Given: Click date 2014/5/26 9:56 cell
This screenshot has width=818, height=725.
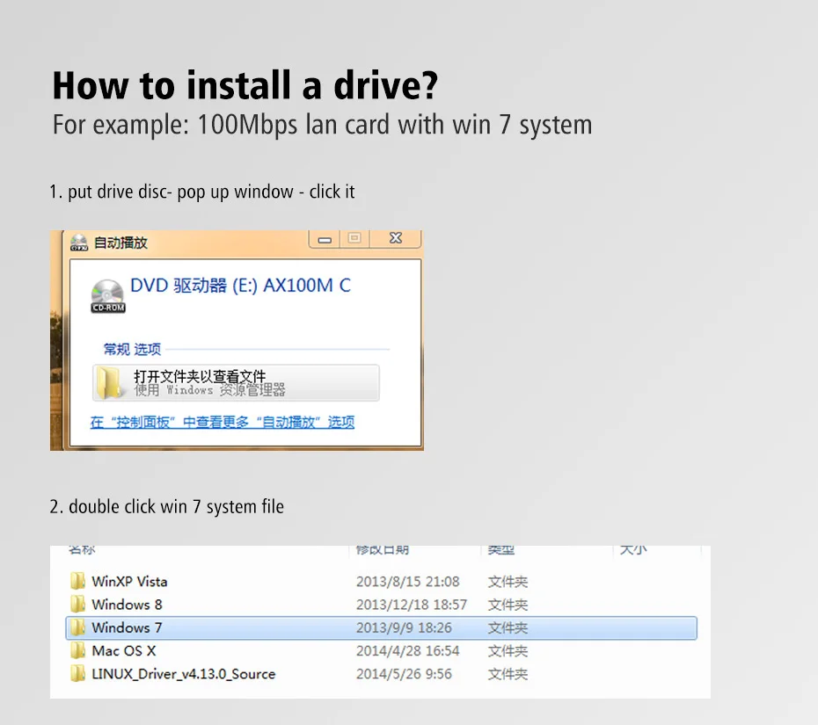Looking at the screenshot, I should (404, 674).
